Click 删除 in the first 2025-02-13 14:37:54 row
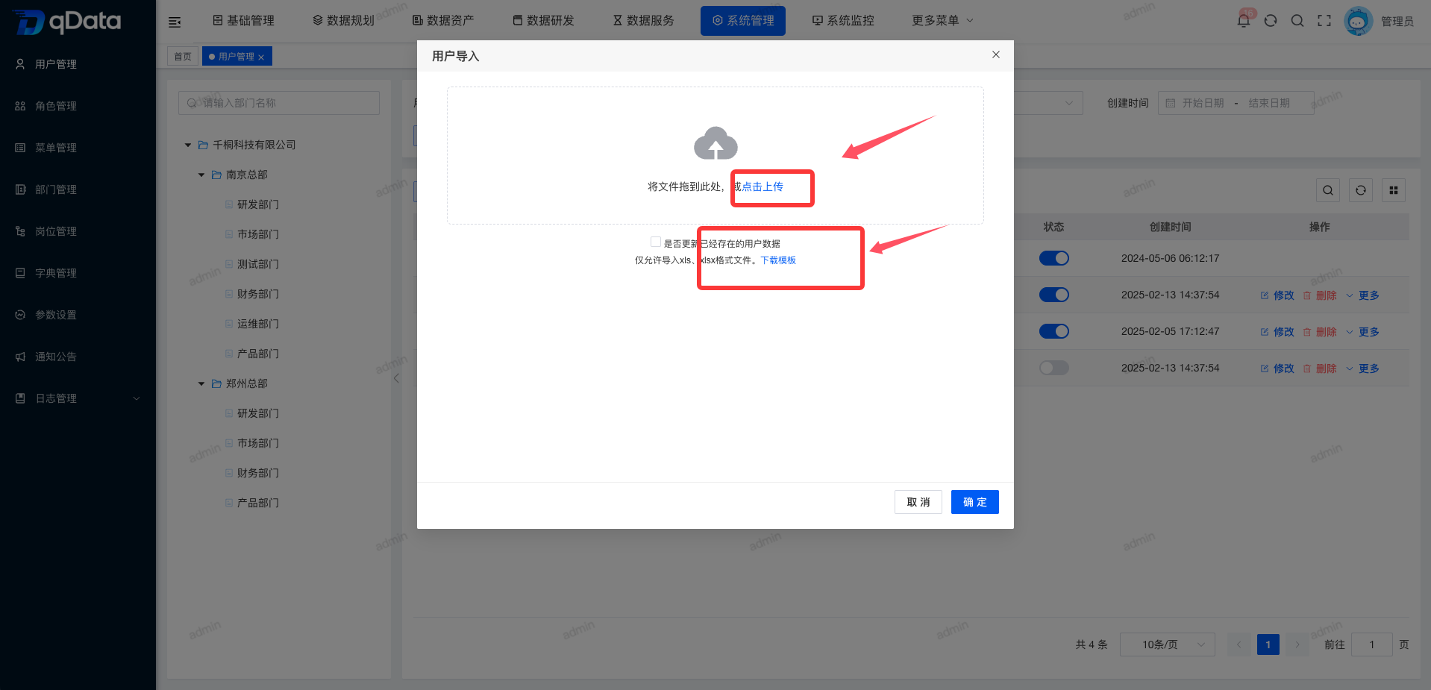The height and width of the screenshot is (690, 1431). (1320, 295)
